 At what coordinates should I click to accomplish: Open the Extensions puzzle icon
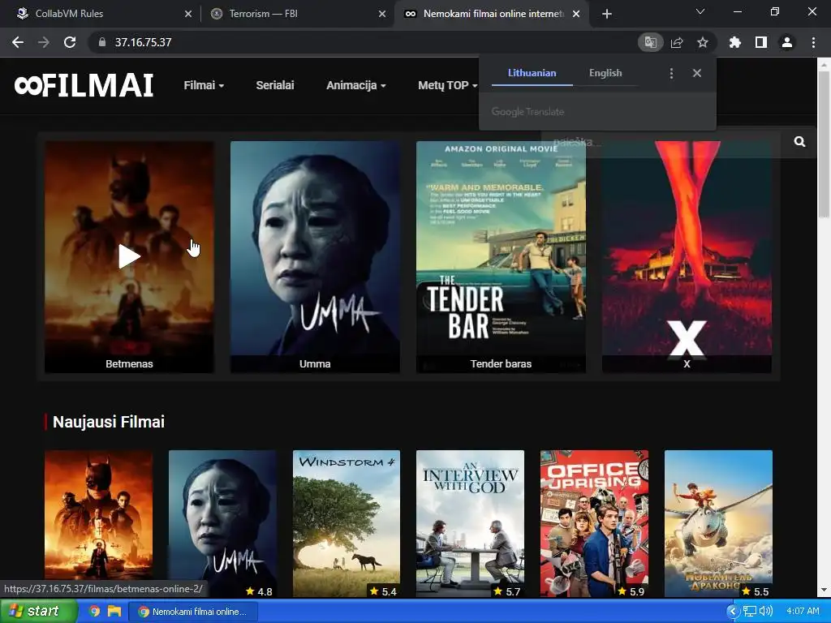point(735,42)
